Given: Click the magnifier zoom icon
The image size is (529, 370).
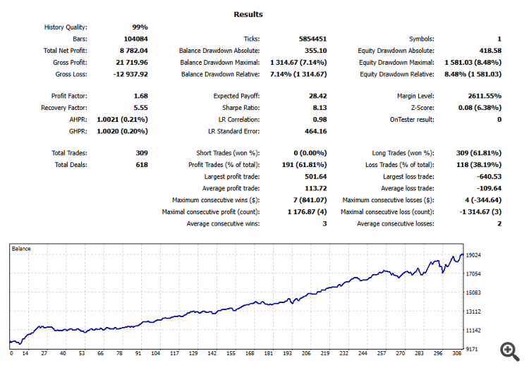Looking at the screenshot, I should (510, 352).
